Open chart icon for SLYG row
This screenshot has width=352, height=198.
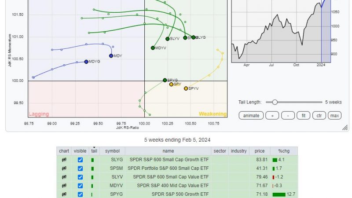tap(64, 160)
